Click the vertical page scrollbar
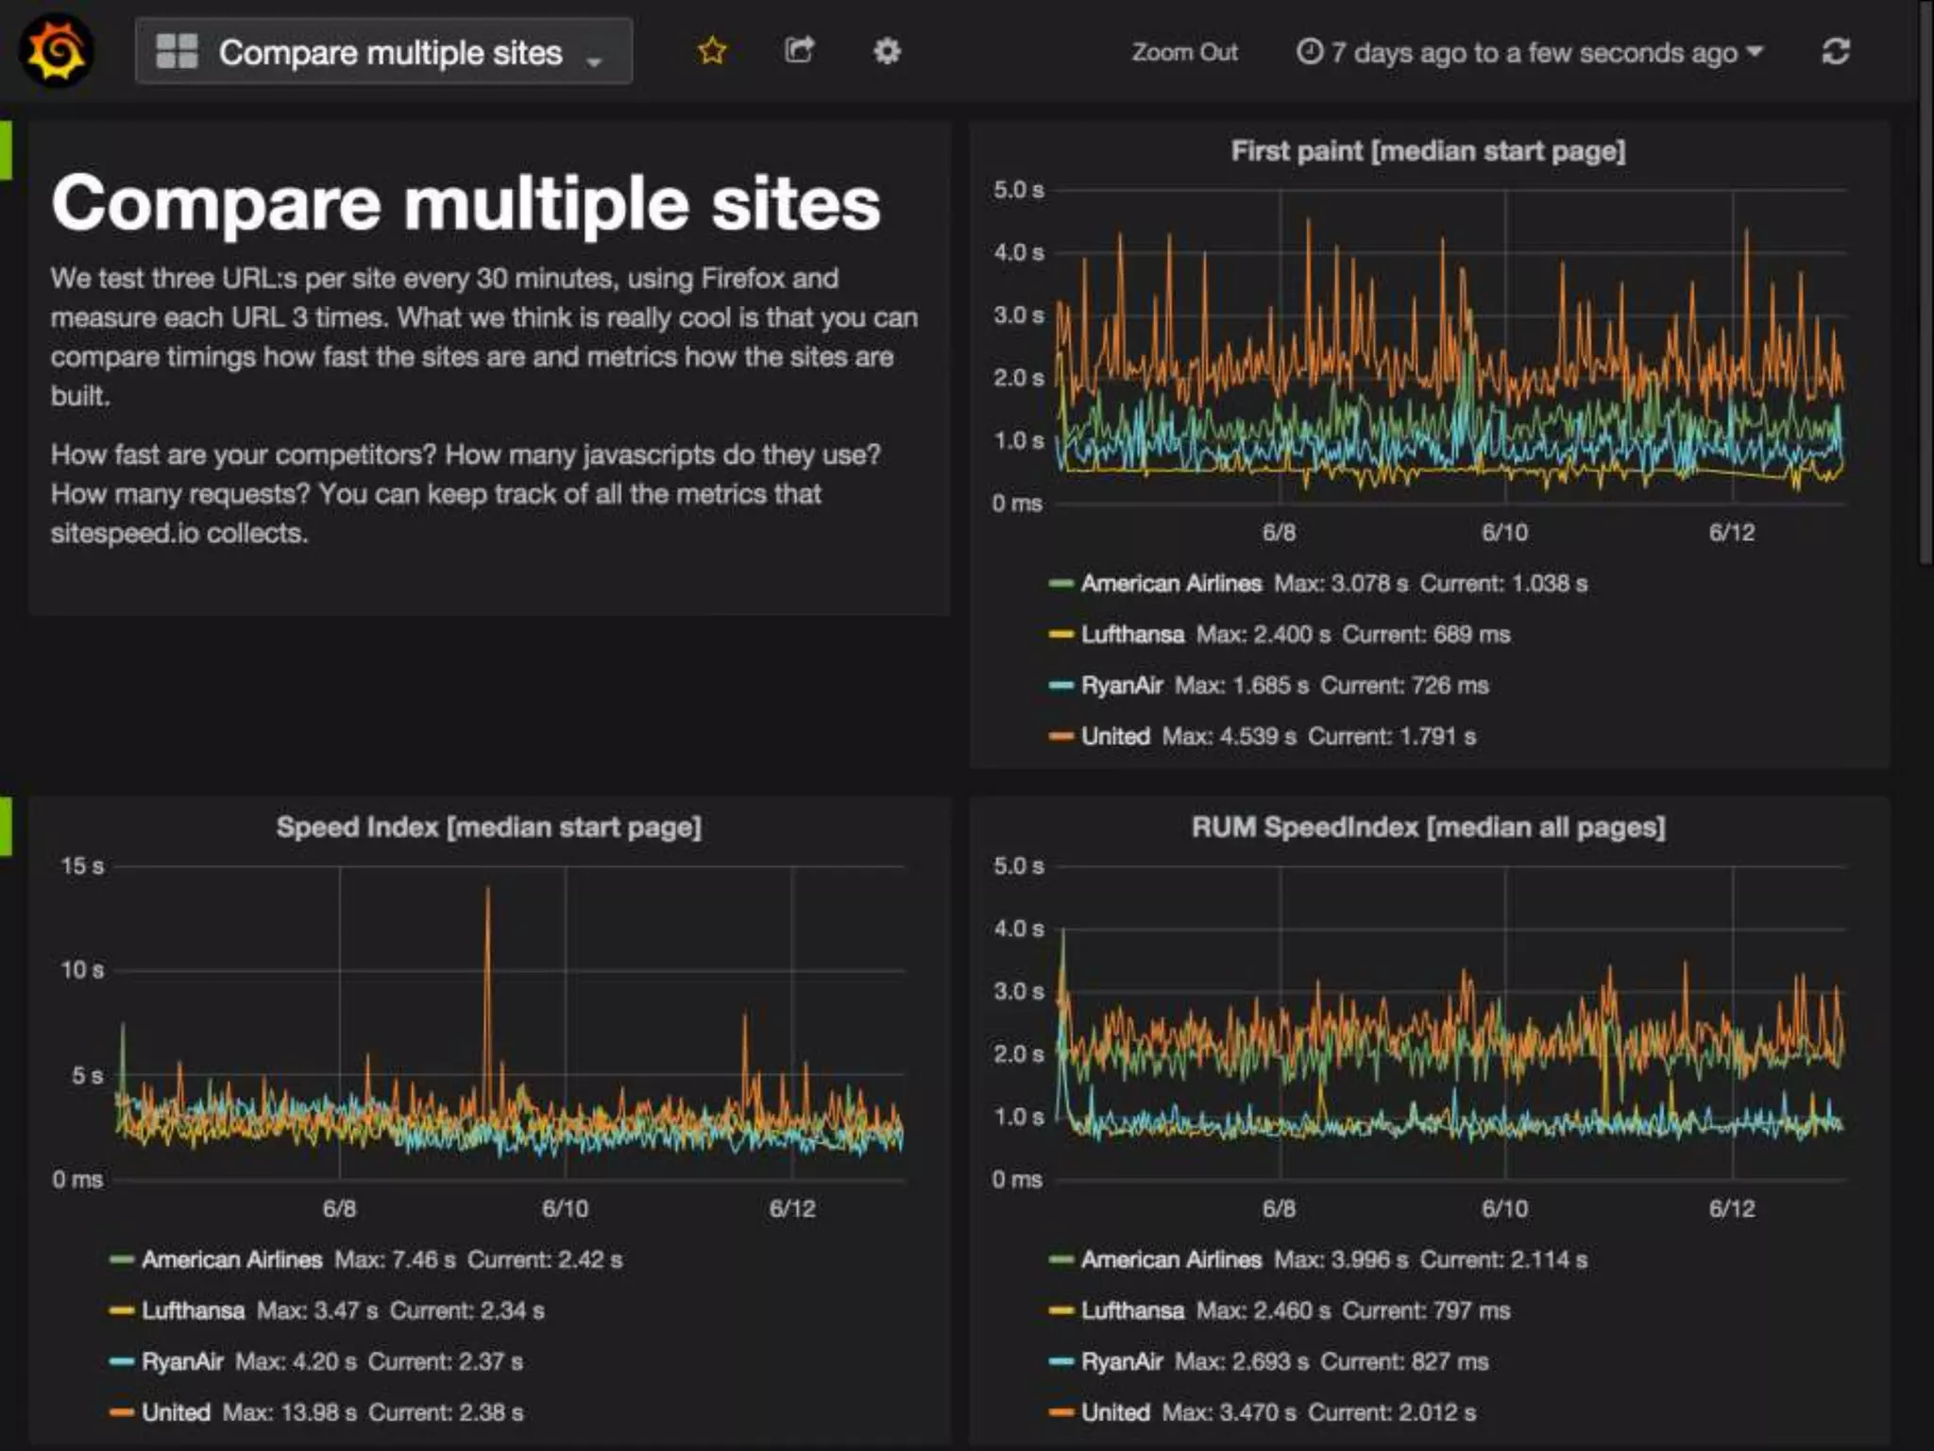Viewport: 1934px width, 1451px height. pyautogui.click(x=1925, y=283)
